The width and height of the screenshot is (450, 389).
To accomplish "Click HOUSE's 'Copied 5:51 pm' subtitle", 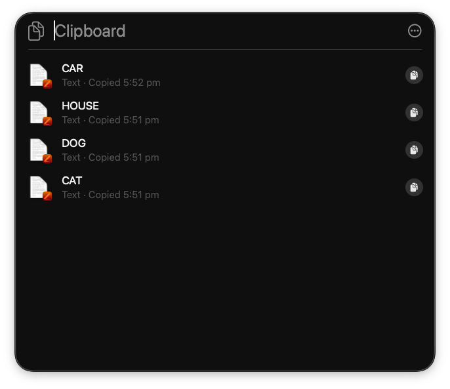I will point(123,120).
